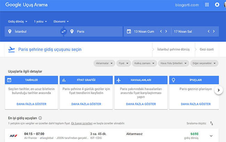
Task: Open the Google apps grid
Action: [x=207, y=5]
